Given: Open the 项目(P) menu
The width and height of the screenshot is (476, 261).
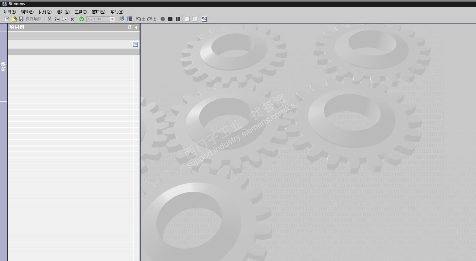Looking at the screenshot, I should 10,12.
